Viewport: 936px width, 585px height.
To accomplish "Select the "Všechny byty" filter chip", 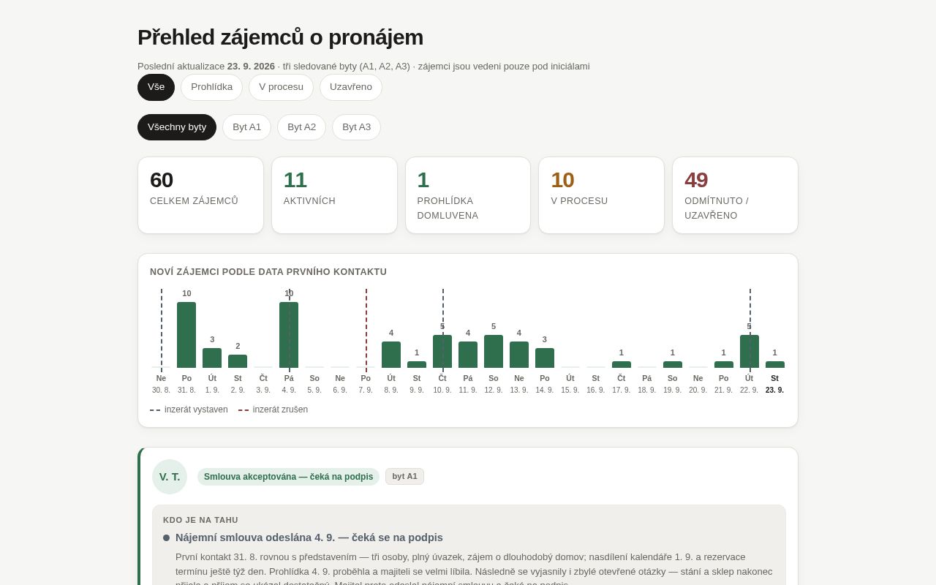I will point(177,127).
